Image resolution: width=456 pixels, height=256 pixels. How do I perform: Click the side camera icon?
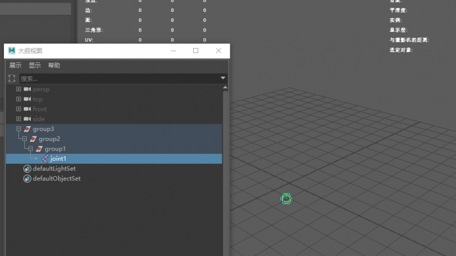pyautogui.click(x=27, y=119)
